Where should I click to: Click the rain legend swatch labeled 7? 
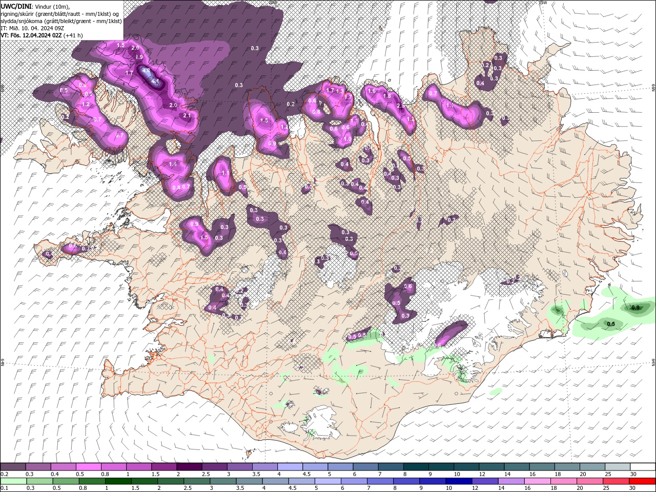click(381, 481)
